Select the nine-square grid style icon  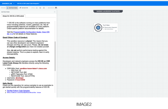pyautogui.click(x=40, y=8)
